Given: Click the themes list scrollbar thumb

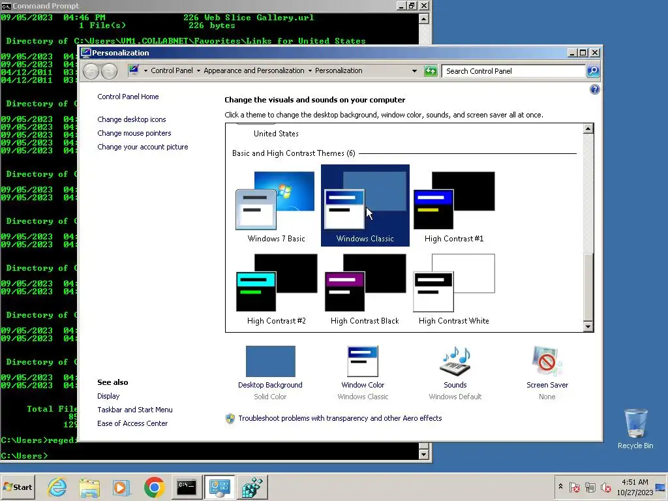Looking at the screenshot, I should (x=588, y=287).
